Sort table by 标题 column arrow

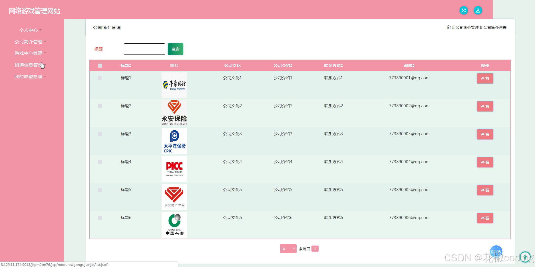[130, 66]
